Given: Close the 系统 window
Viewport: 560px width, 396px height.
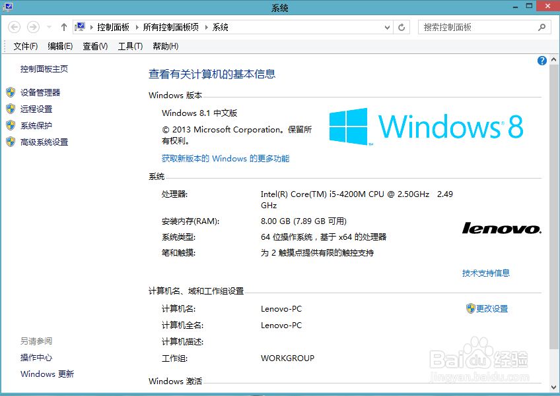Looking at the screenshot, I should (x=548, y=6).
